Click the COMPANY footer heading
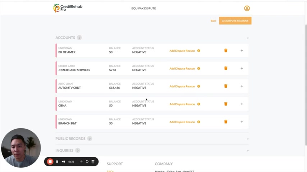Image resolution: width=307 pixels, height=172 pixels. [164, 164]
